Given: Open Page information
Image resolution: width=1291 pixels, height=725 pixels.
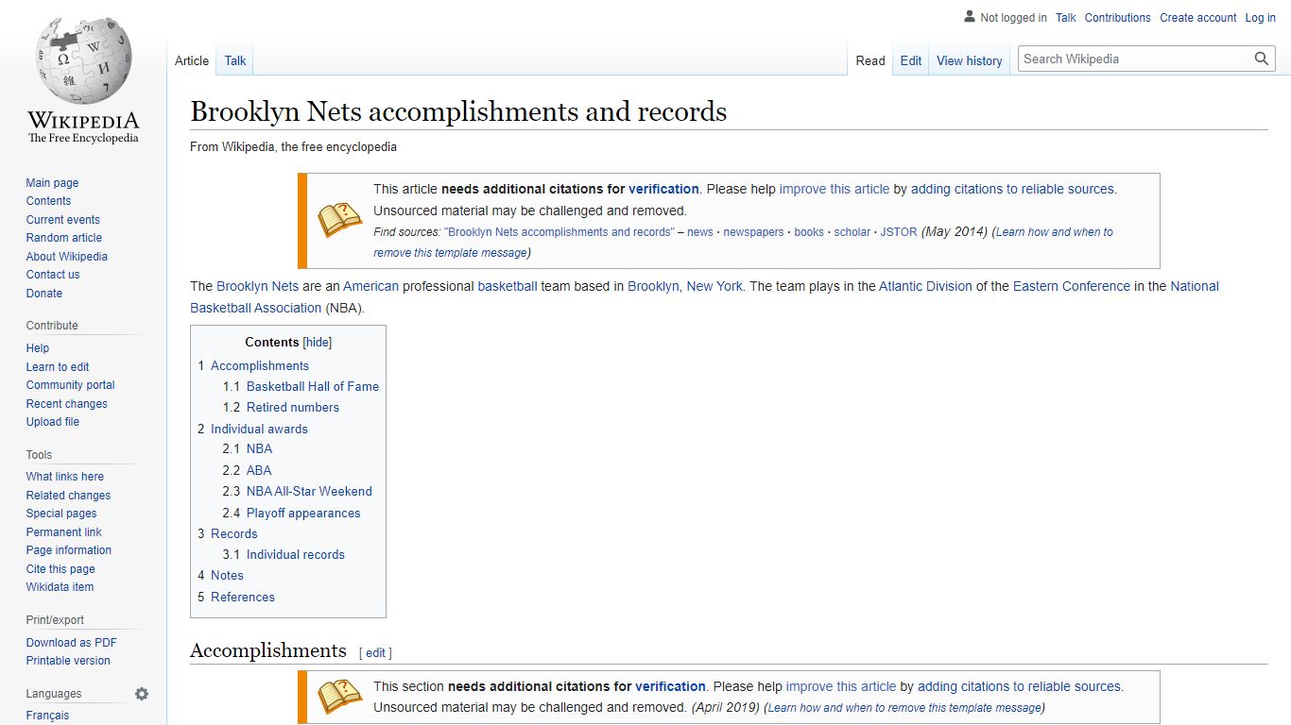Looking at the screenshot, I should click(x=68, y=550).
